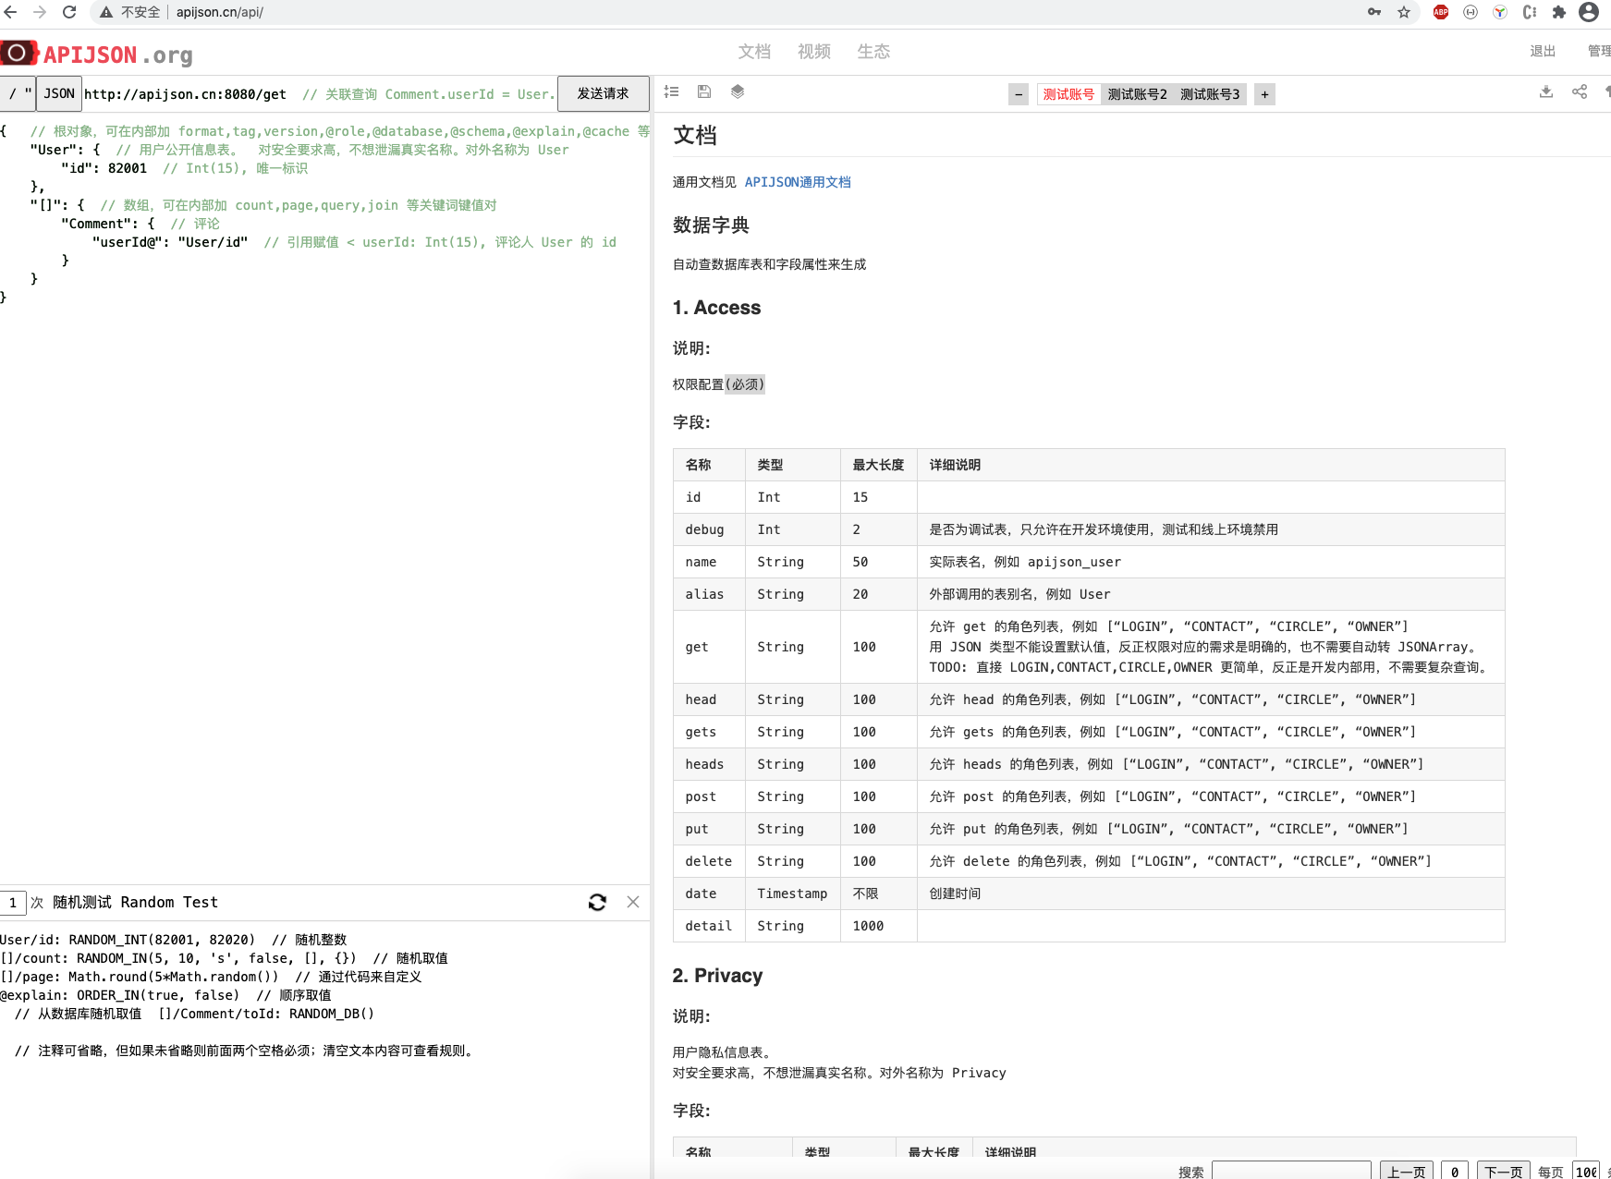Image resolution: width=1611 pixels, height=1179 pixels.
Task: Open the 生态 menu in header
Action: coord(873,52)
